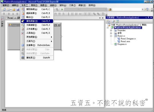Expand the 工具列 (Toolbars) submenu arrow
Screen dimensions: 154x112
click(52, 41)
